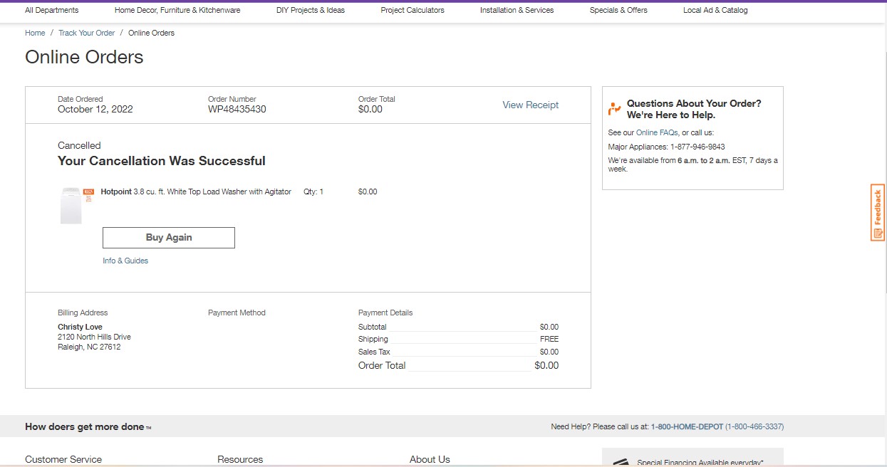The width and height of the screenshot is (887, 467).
Task: Click the billing name Christy Love
Action: pyautogui.click(x=80, y=327)
